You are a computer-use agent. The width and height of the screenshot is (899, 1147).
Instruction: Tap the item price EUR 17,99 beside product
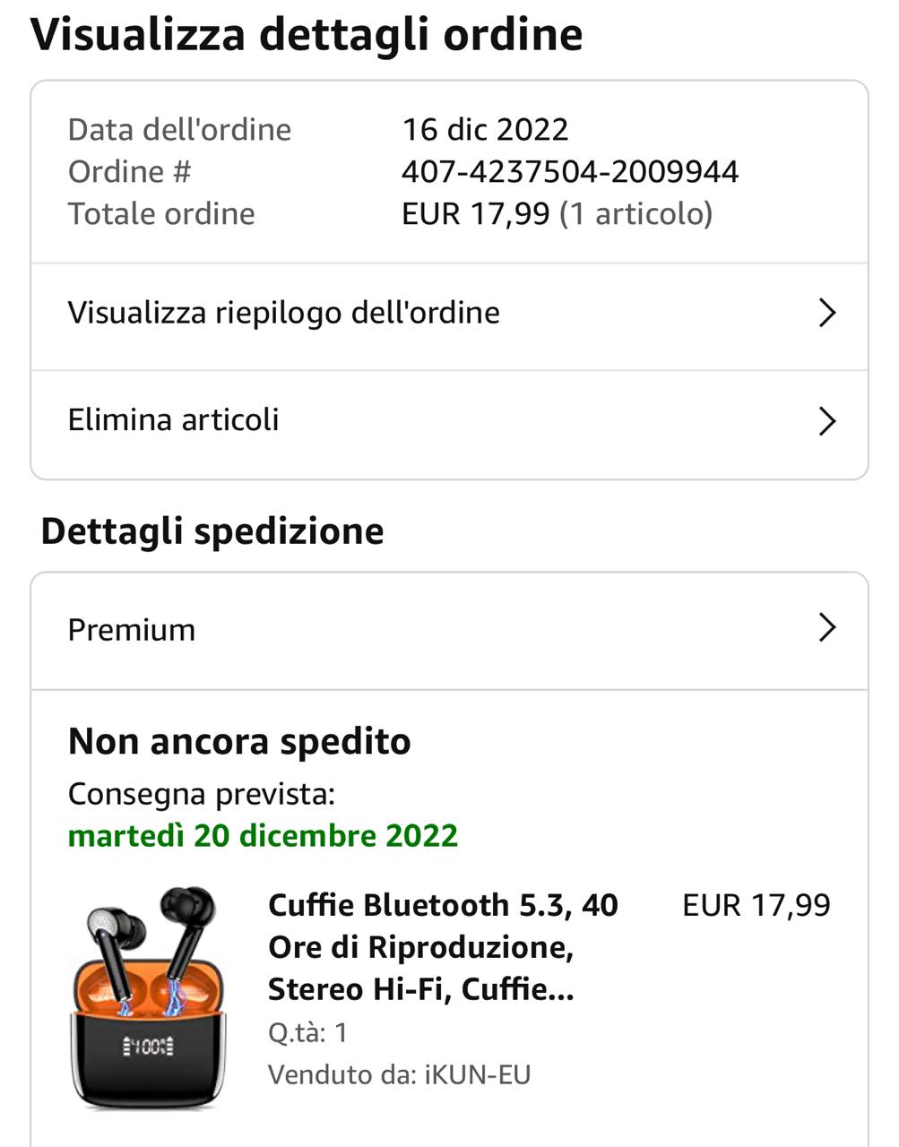point(756,905)
